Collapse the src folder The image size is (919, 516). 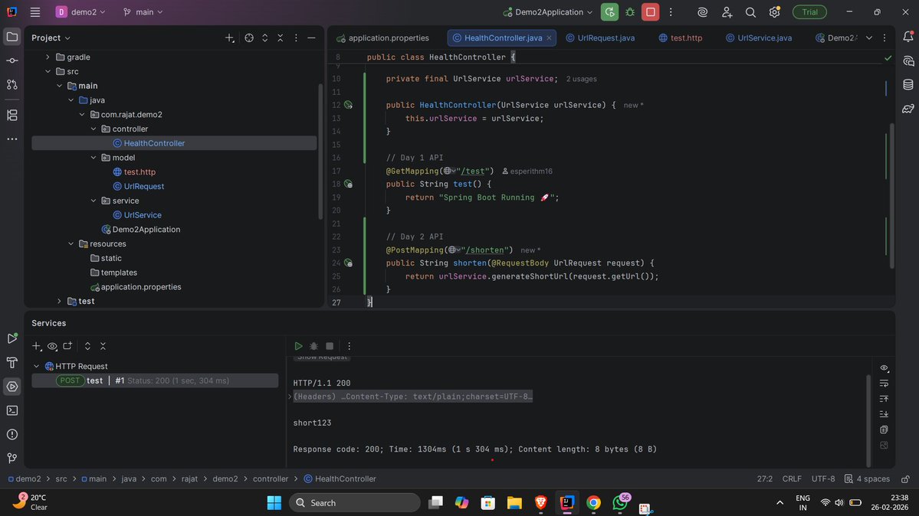[x=48, y=71]
